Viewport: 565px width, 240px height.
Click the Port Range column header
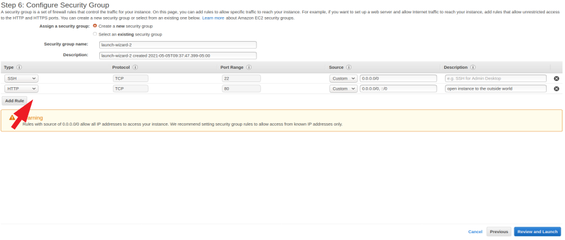pos(232,68)
